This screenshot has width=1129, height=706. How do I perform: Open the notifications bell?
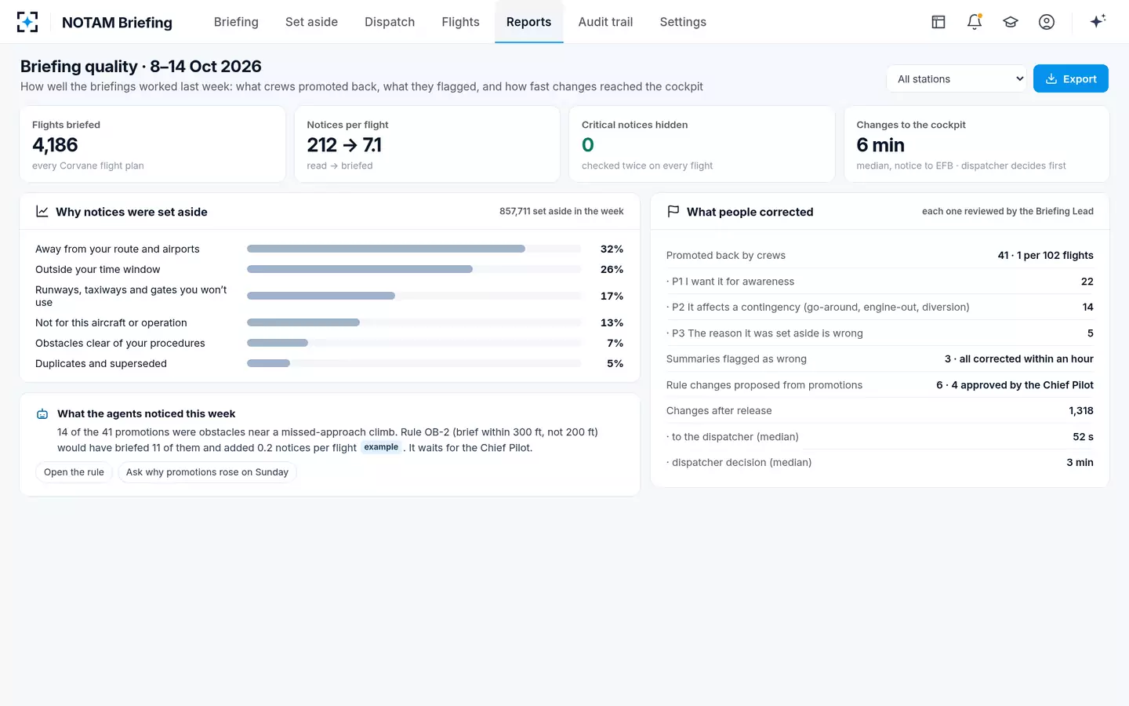(x=975, y=22)
